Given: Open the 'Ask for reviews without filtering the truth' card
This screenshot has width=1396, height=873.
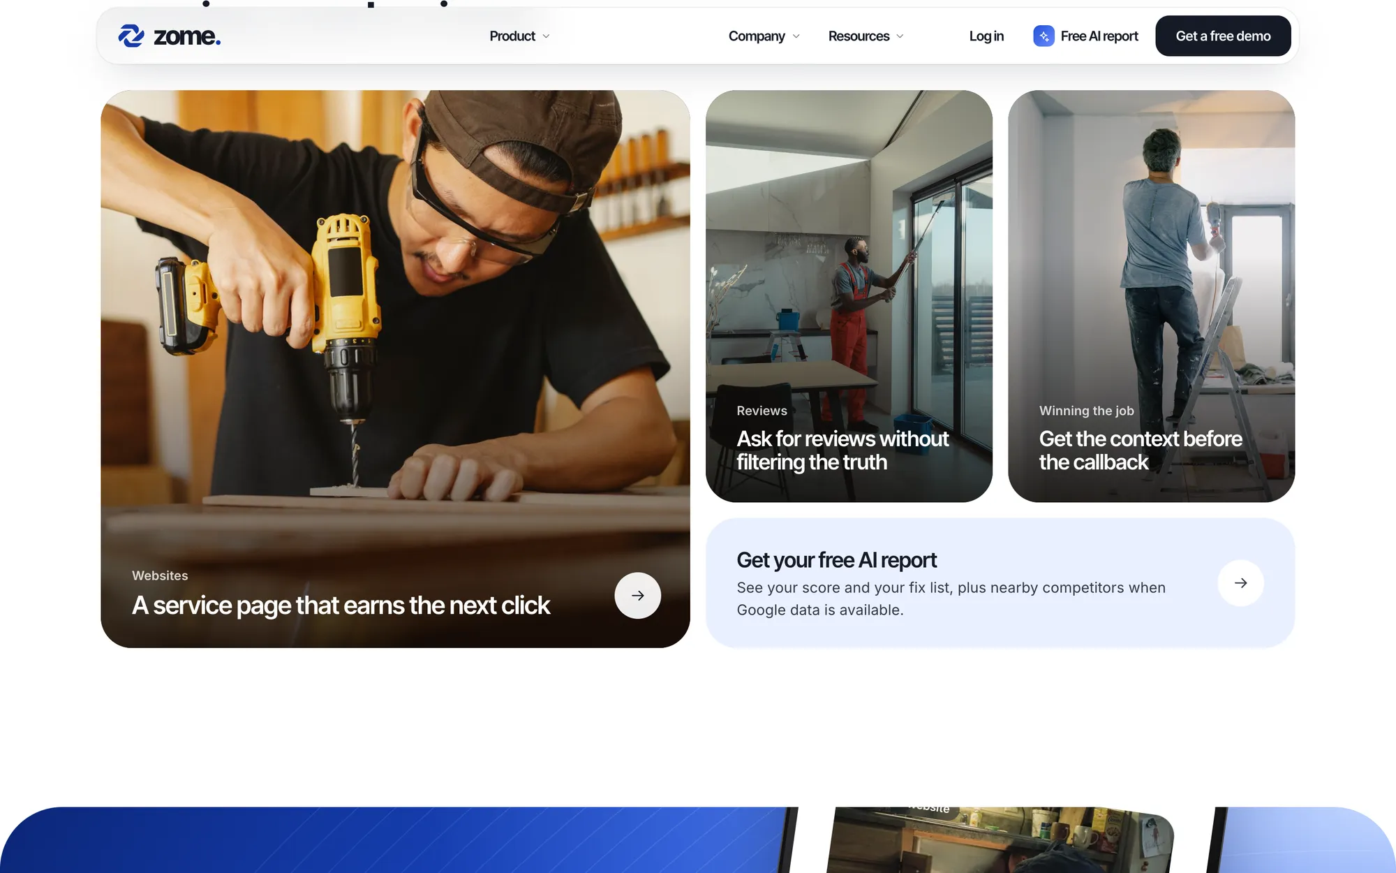Looking at the screenshot, I should 849,296.
